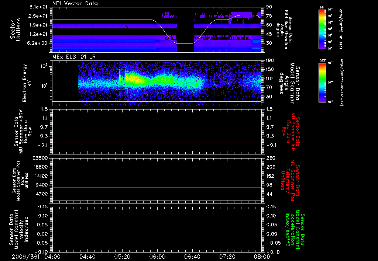The width and height of the screenshot is (378, 261).
Task: Click the NF color bar scale
Action: click(323, 29)
